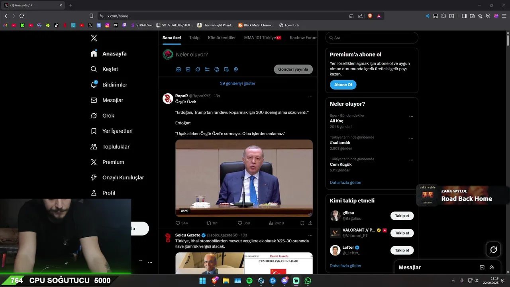Open floating Grok button

(x=494, y=250)
